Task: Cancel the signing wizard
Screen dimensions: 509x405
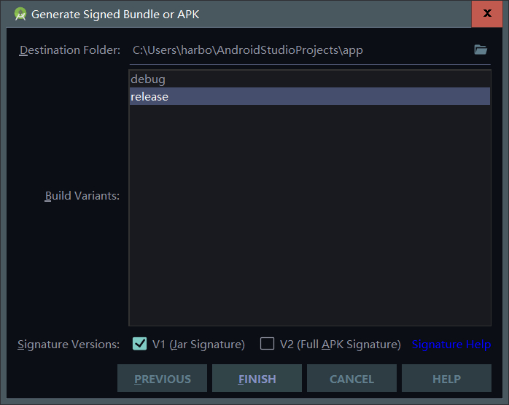Action: (352, 378)
